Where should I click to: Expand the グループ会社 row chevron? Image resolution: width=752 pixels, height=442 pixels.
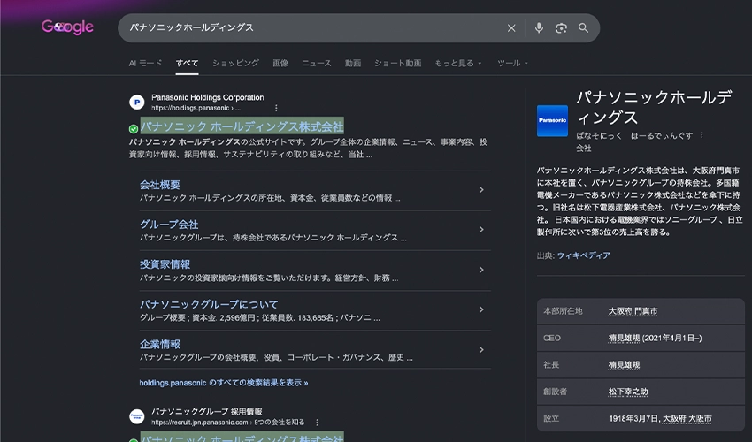[481, 230]
